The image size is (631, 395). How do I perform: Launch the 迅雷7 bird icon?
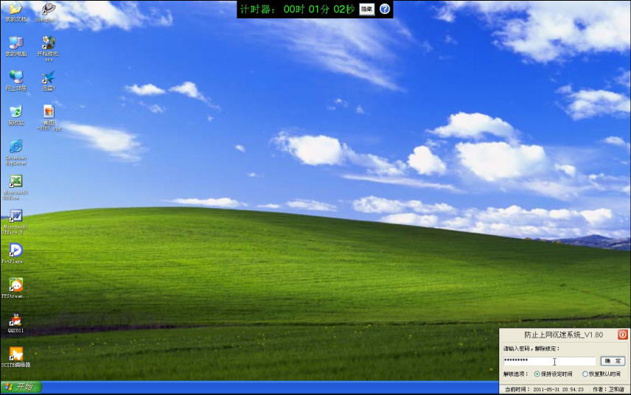point(49,80)
